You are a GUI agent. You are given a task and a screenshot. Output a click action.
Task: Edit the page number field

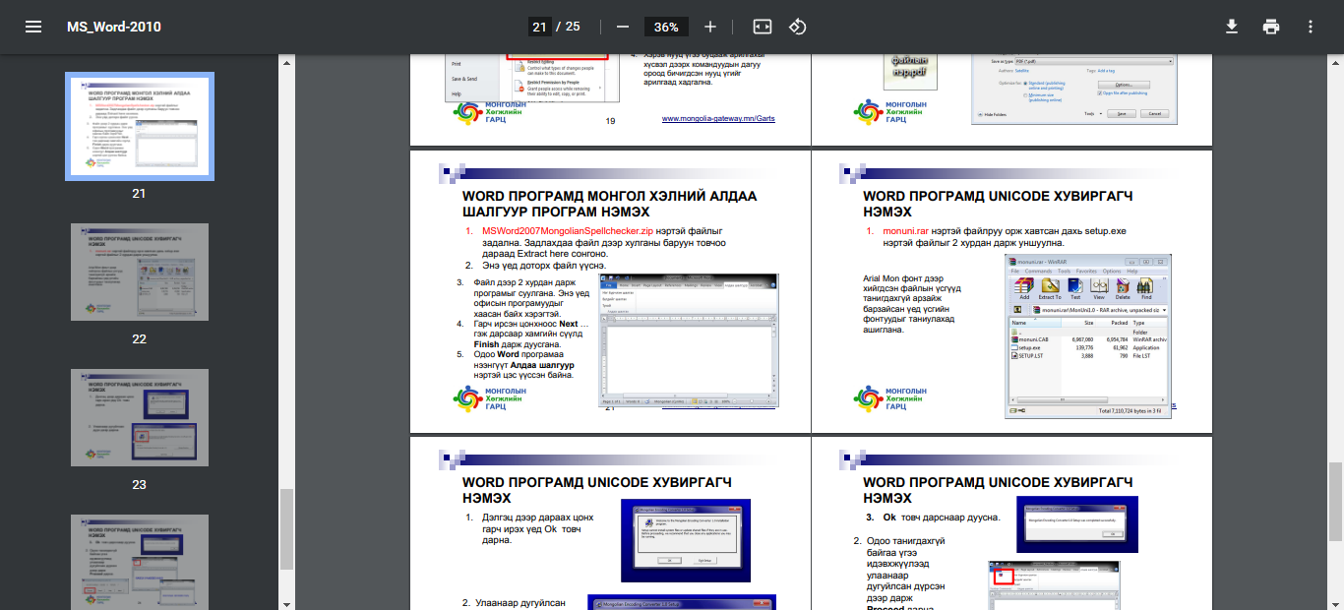point(539,27)
